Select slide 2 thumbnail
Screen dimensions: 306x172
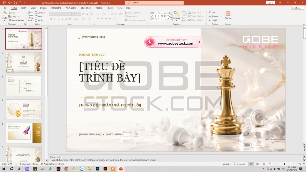pos(23,62)
